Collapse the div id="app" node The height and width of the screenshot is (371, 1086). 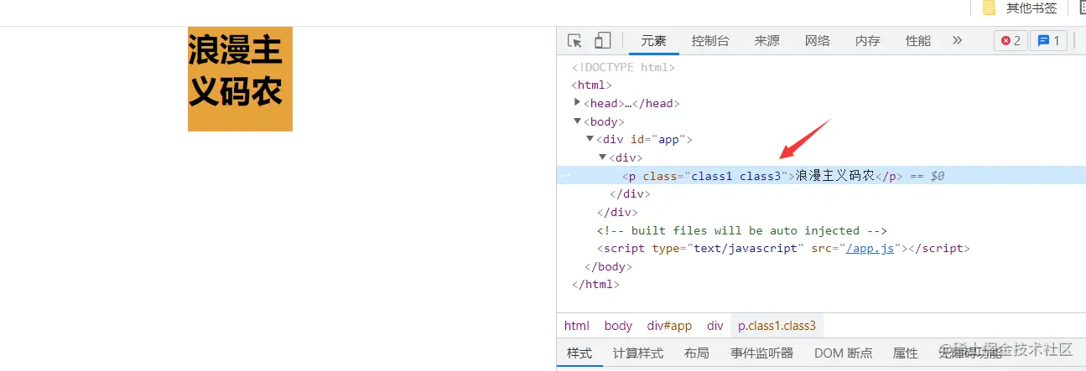[x=590, y=139]
